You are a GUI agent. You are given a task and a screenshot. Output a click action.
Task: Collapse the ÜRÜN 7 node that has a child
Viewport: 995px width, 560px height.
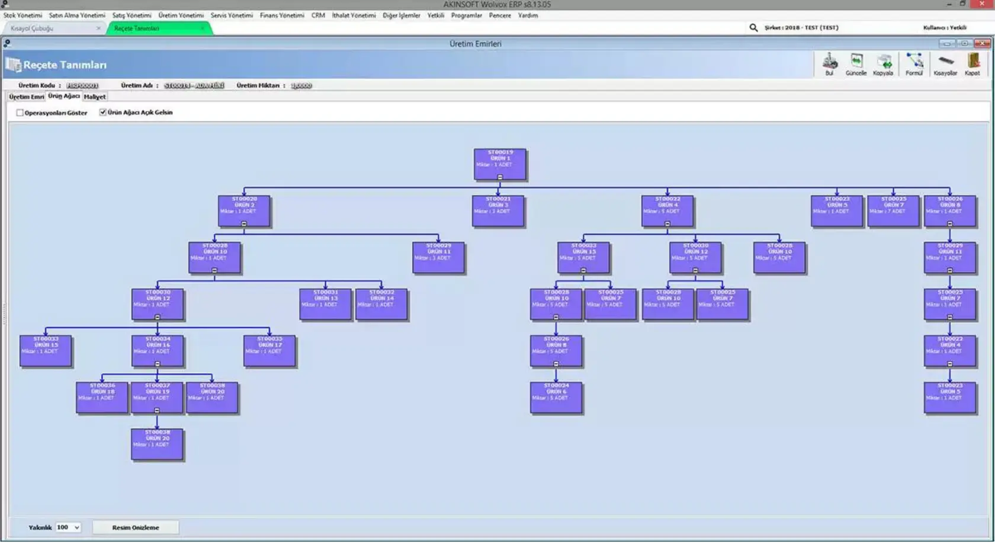point(949,317)
